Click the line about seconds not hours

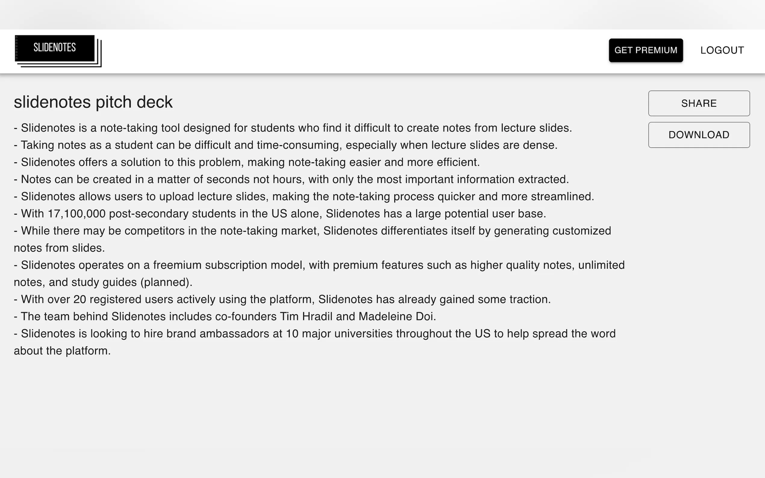pos(291,179)
